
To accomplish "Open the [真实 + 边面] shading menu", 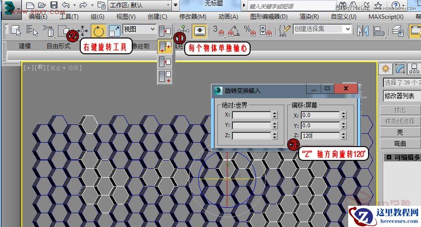I will coord(64,68).
